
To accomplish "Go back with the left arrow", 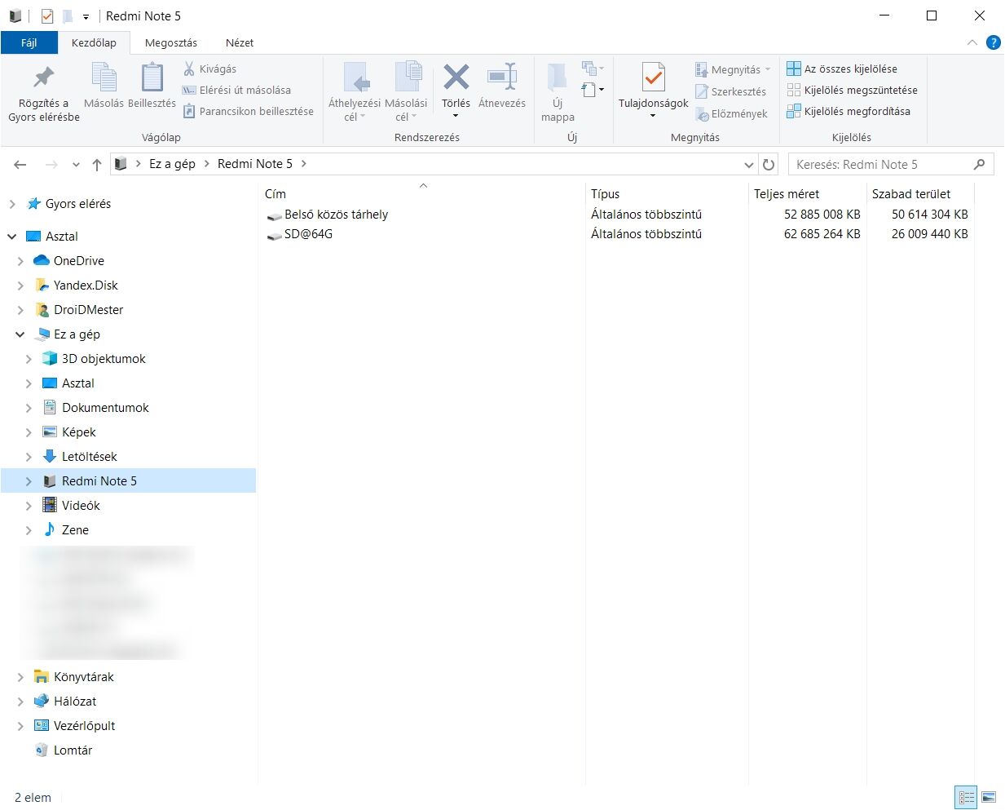I will point(20,165).
